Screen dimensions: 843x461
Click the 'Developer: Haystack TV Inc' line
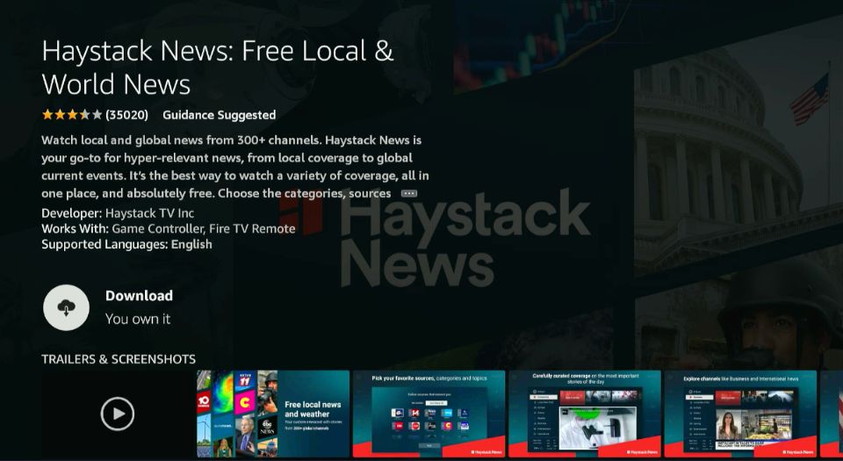[x=118, y=213]
